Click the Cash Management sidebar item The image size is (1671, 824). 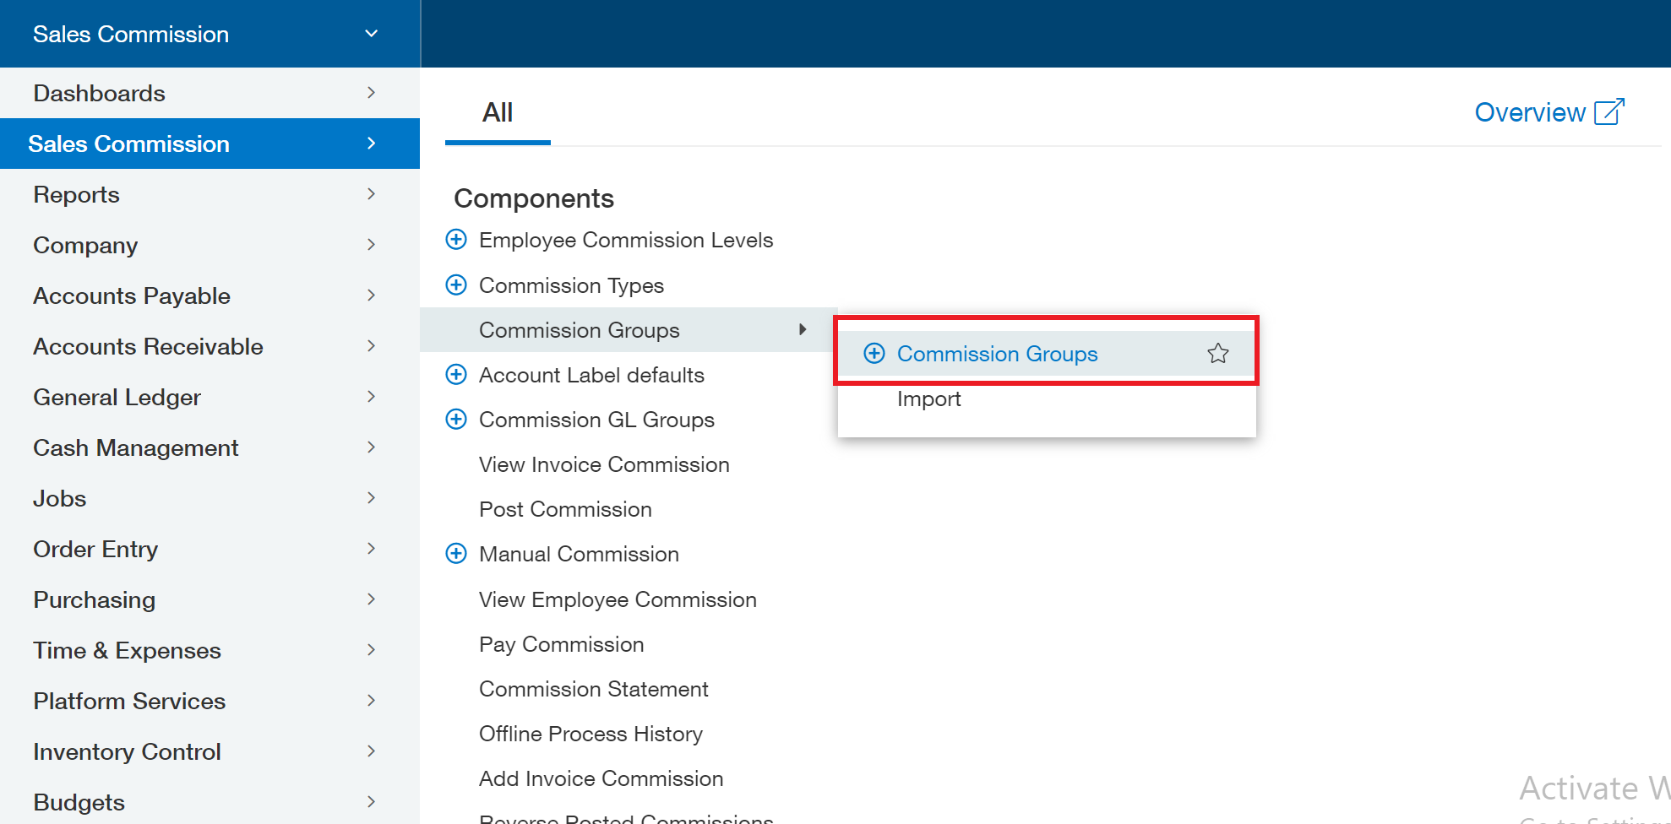[x=210, y=447]
